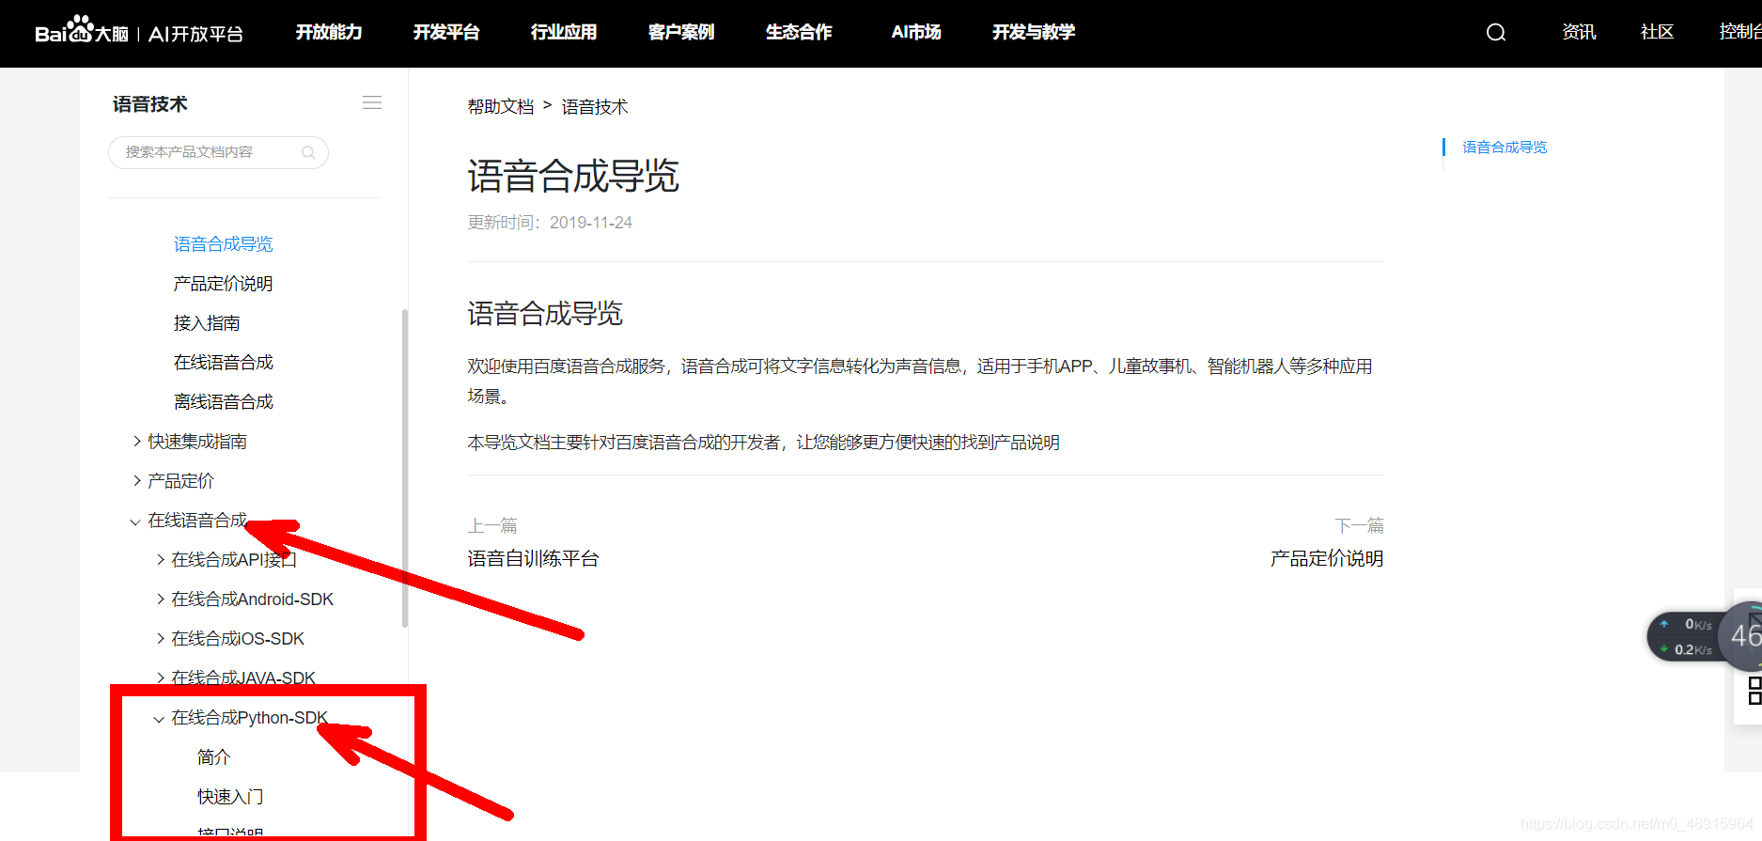Open 生态合作 menu
The image size is (1762, 841).
pos(799,32)
